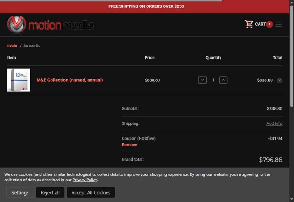
Task: Go to the Inicio breadcrumb link
Action: (12, 46)
